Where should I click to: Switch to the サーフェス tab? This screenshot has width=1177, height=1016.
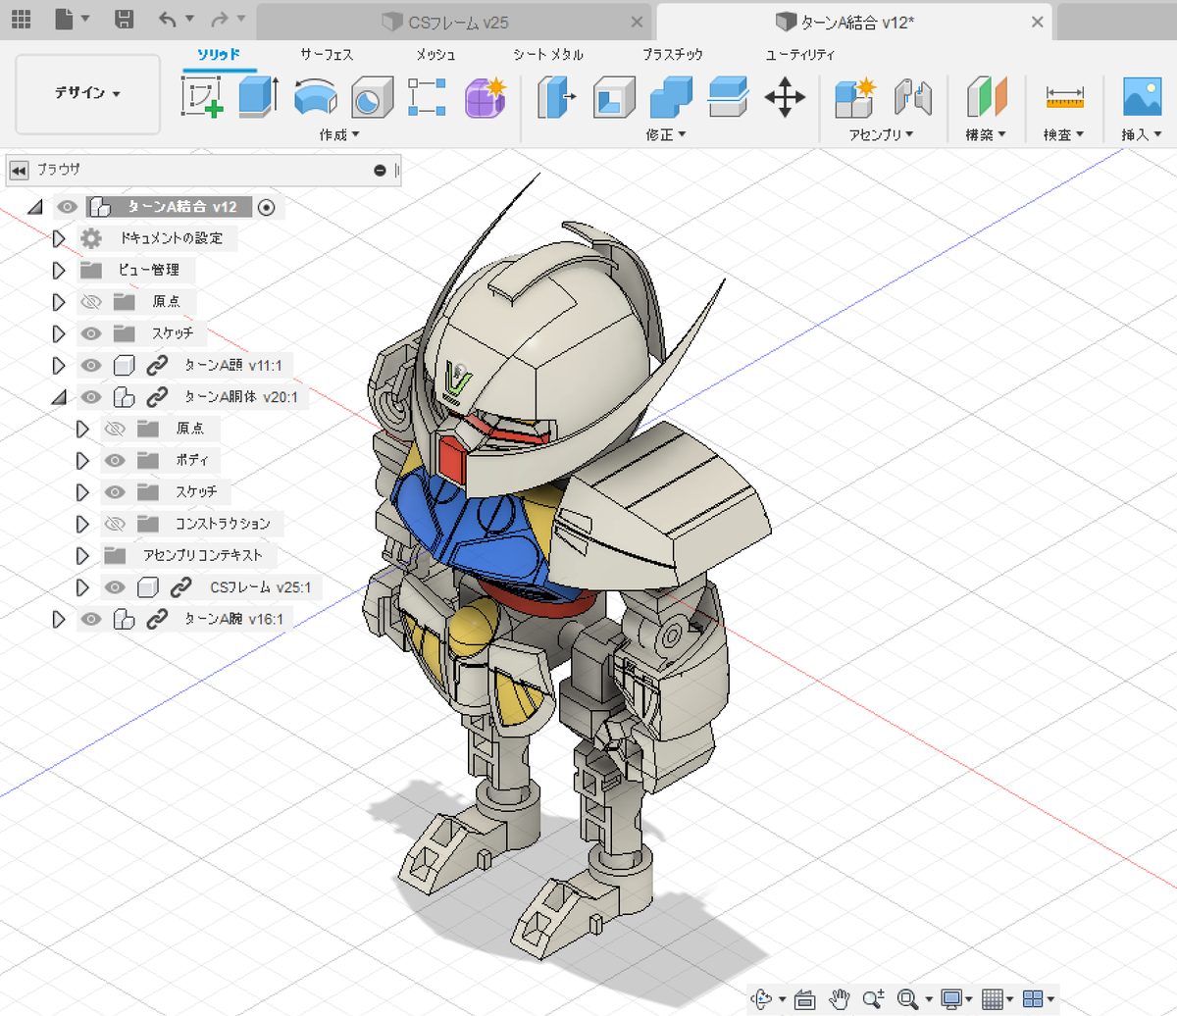coord(327,55)
